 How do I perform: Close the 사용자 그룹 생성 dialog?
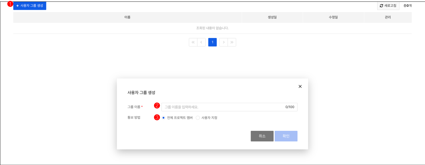[300, 87]
